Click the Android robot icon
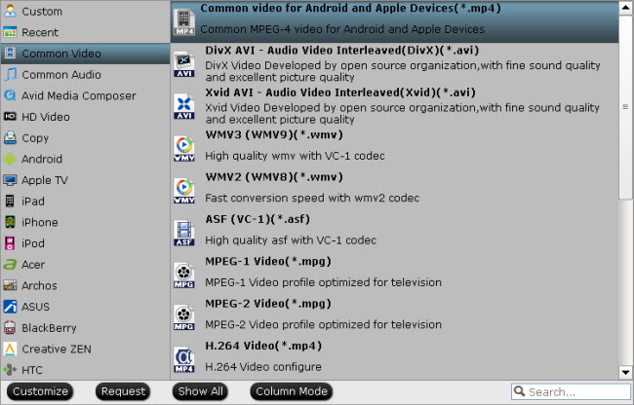The width and height of the screenshot is (634, 405). (10, 159)
